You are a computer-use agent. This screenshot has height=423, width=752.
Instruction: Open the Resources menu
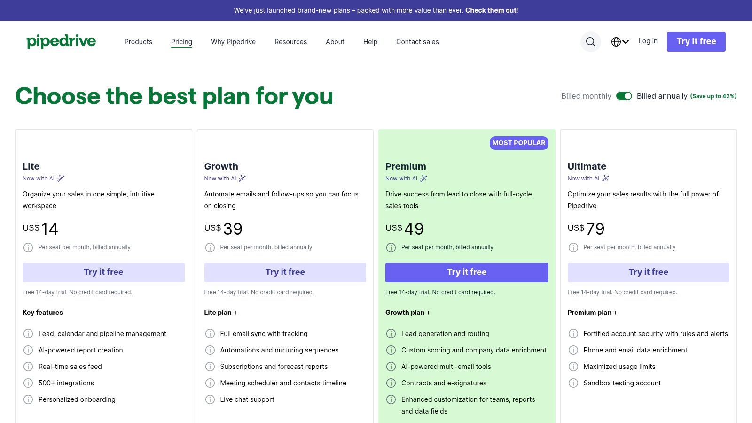point(290,42)
